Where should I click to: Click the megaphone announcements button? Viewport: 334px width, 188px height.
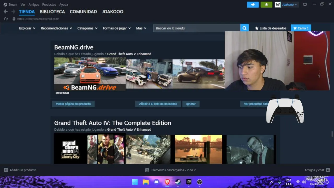253,5
